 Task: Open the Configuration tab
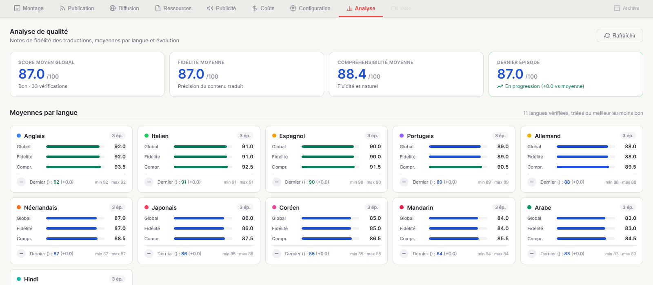(310, 8)
